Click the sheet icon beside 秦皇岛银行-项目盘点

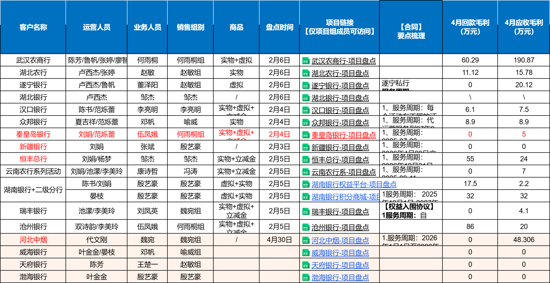pos(306,135)
